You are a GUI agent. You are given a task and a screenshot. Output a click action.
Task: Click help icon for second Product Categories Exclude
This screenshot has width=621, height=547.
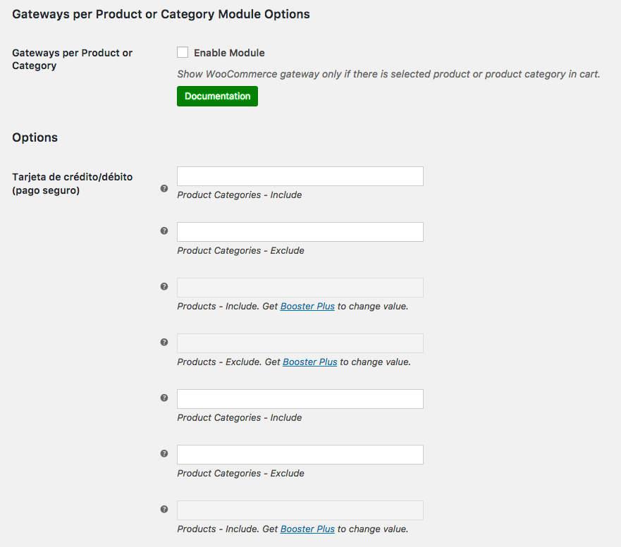(x=164, y=453)
